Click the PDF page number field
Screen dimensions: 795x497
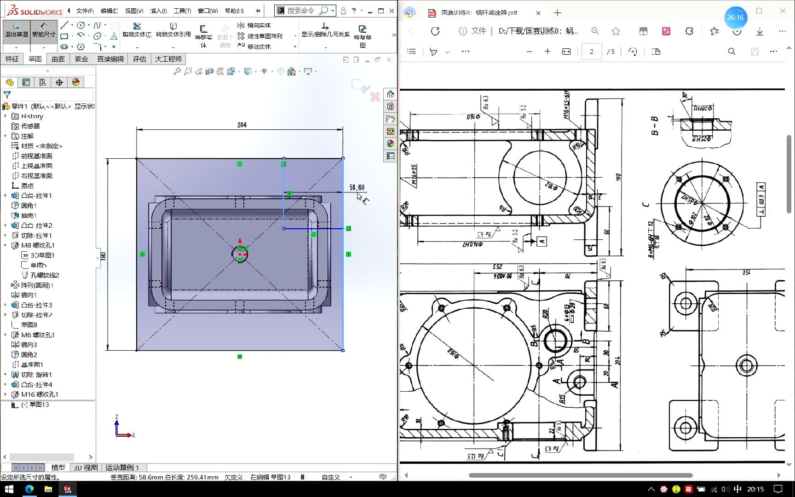[592, 52]
